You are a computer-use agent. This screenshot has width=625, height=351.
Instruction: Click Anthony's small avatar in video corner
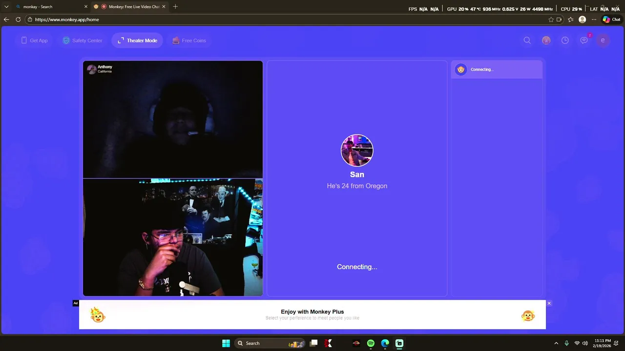[91, 69]
